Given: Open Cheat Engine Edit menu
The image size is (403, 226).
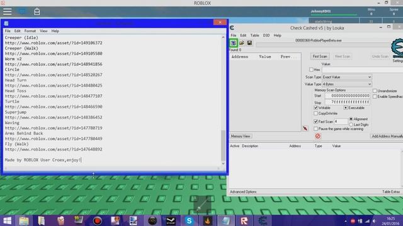Looking at the screenshot, I should click(x=243, y=35).
